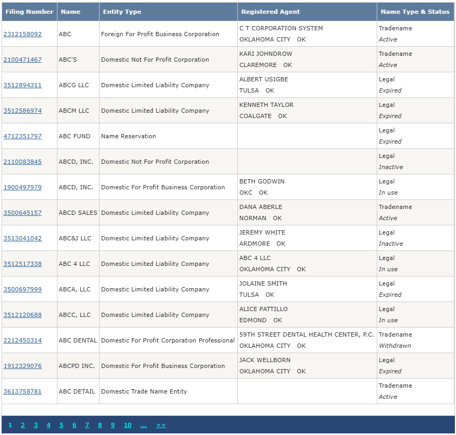
Task: Click the ellipsis for more pages
Action: [144, 425]
